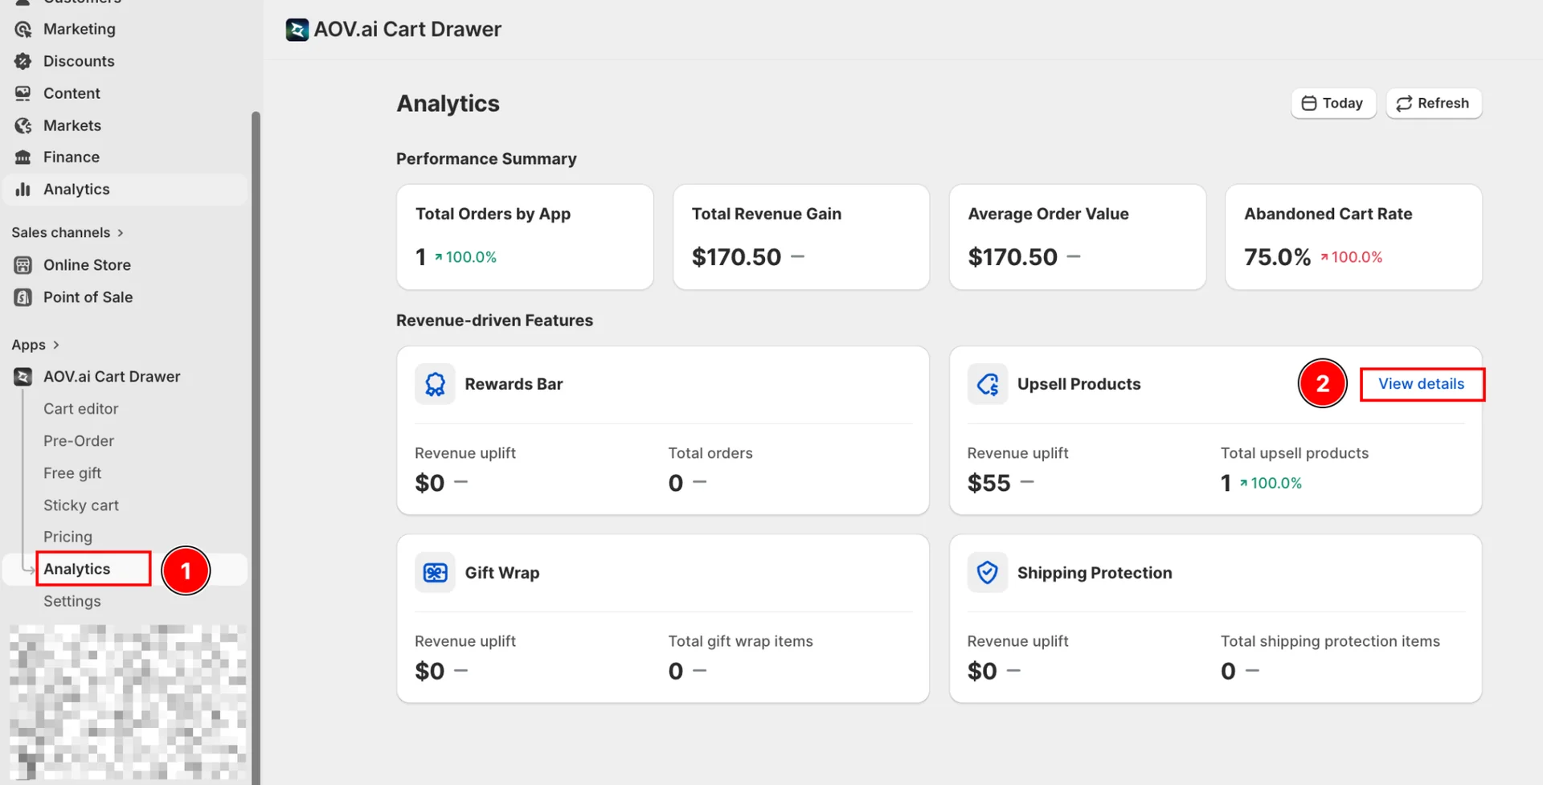Viewport: 1543px width, 785px height.
Task: Click the Revenue-driven Features heading
Action: pyautogui.click(x=494, y=321)
